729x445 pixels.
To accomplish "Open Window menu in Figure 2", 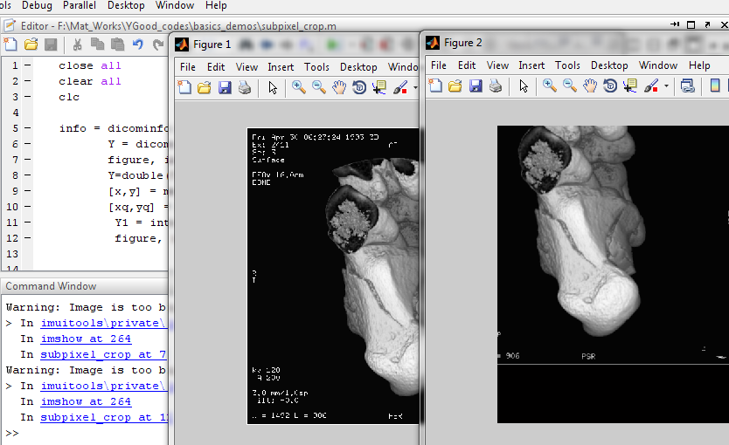I will tap(658, 65).
